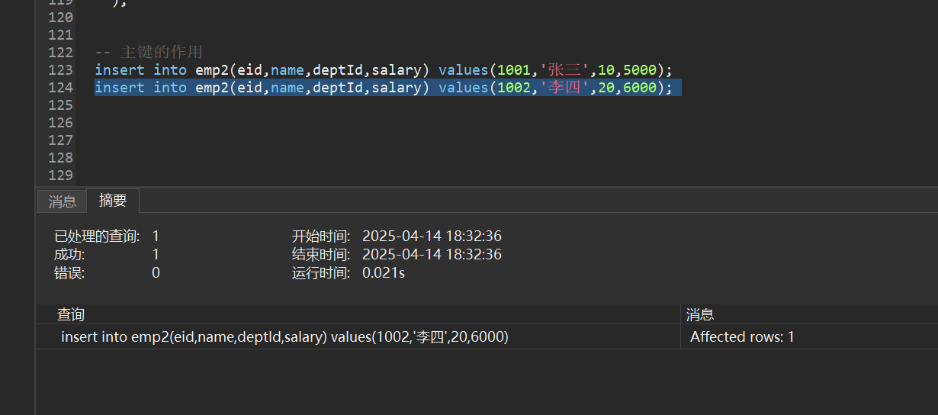Select the query row for 李四 insert
Screen dimensions: 938x415
tap(358, 336)
